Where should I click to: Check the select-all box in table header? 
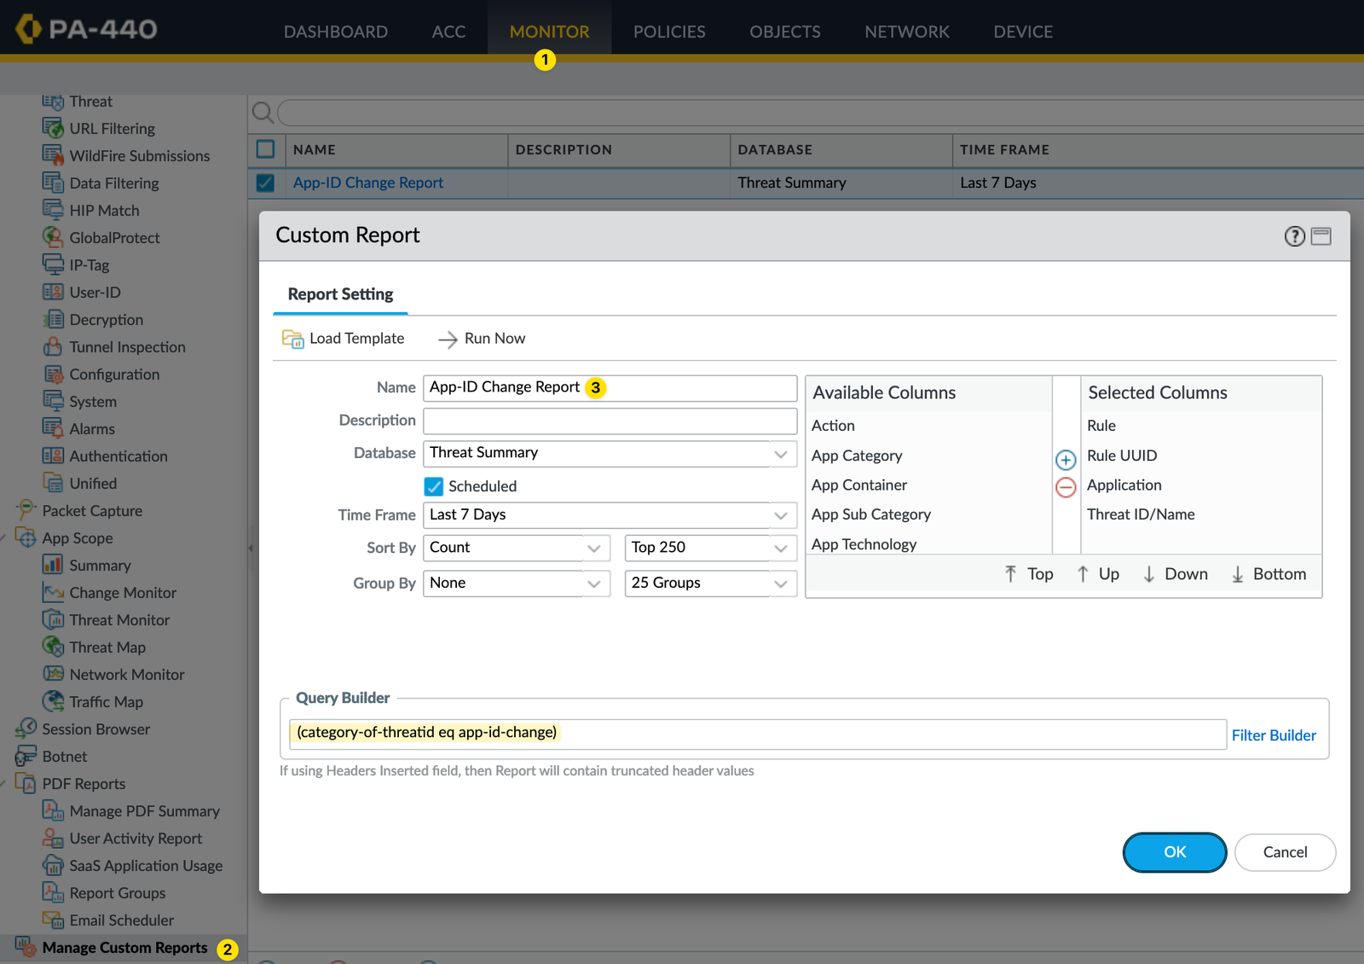click(265, 149)
